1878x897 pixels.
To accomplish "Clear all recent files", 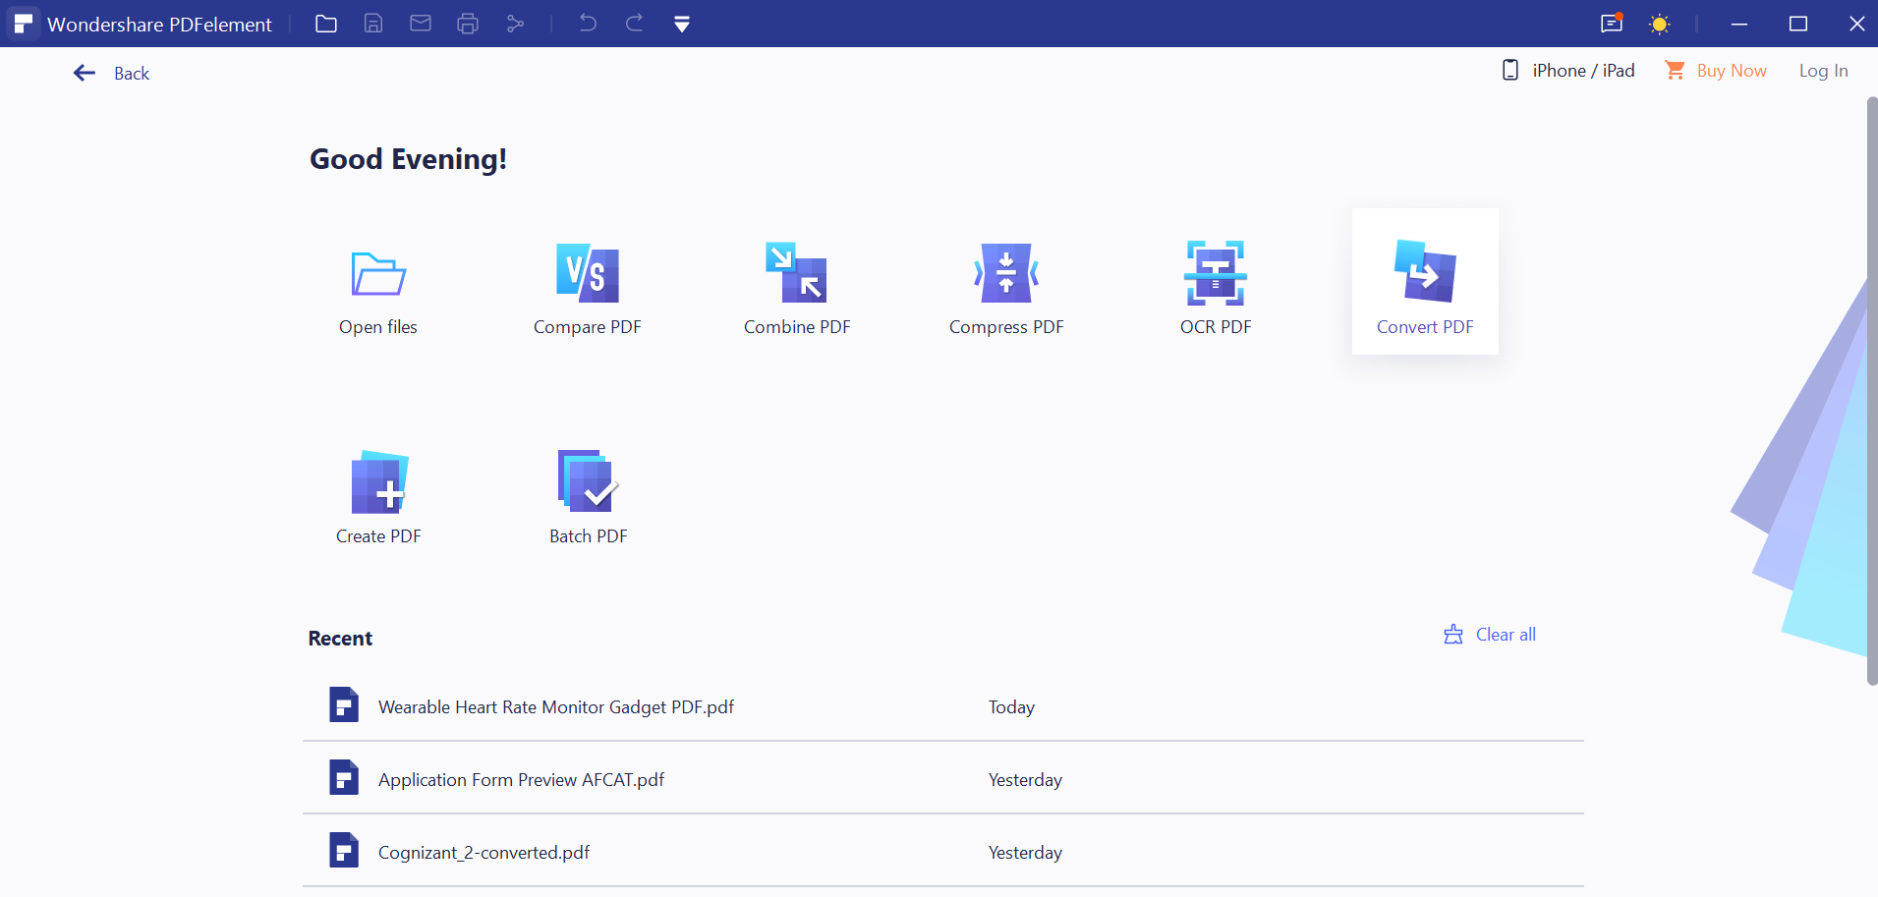I will [x=1490, y=635].
